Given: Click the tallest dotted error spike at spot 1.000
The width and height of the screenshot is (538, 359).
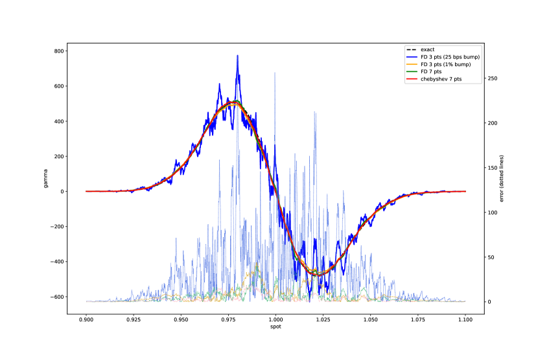Looking at the screenshot, I should click(x=275, y=73).
